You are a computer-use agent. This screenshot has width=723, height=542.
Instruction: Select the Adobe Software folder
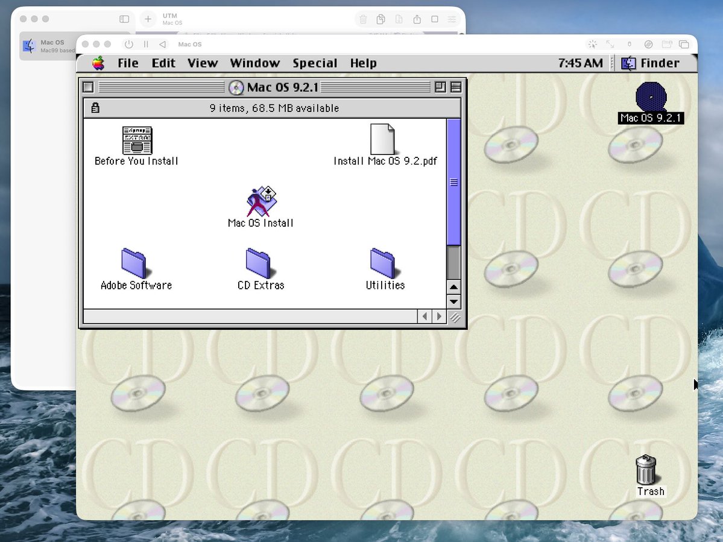click(x=136, y=269)
